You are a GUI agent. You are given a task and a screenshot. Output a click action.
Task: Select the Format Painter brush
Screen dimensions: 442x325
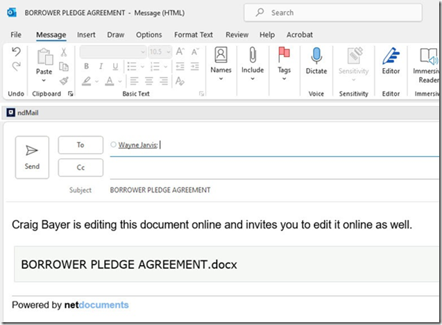[x=64, y=81]
